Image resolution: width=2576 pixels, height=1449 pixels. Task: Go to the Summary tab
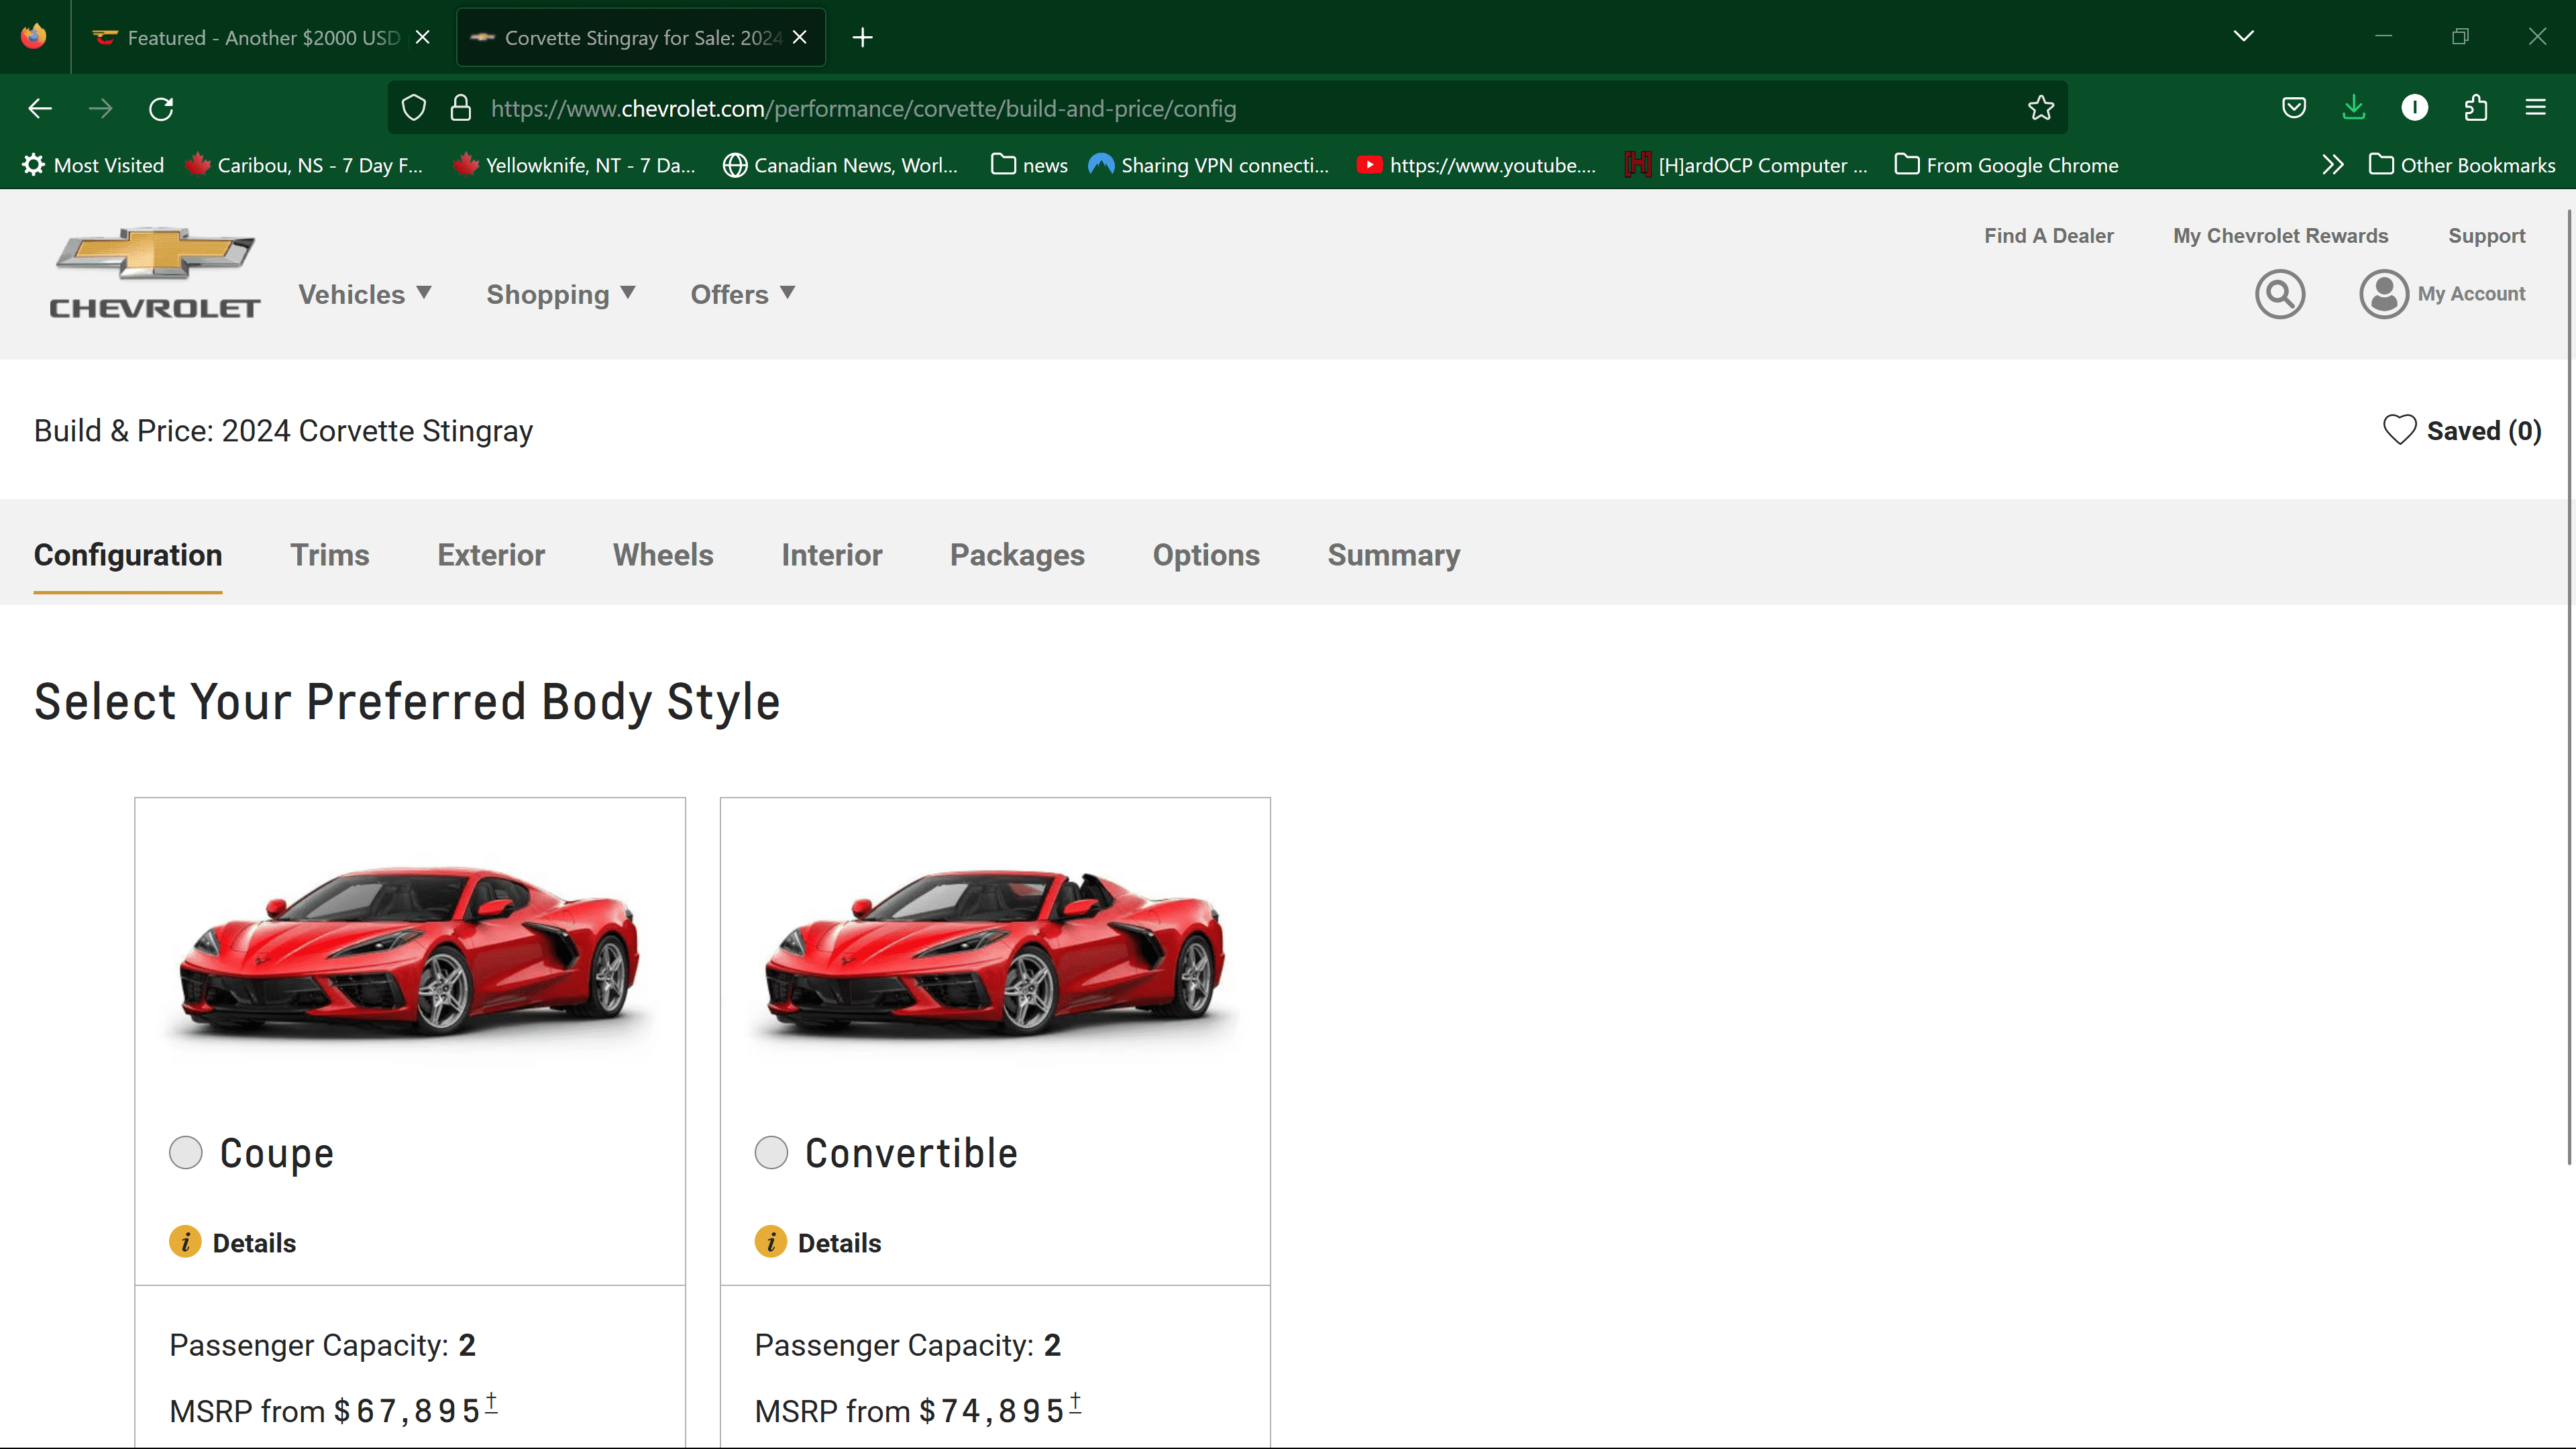(1393, 555)
